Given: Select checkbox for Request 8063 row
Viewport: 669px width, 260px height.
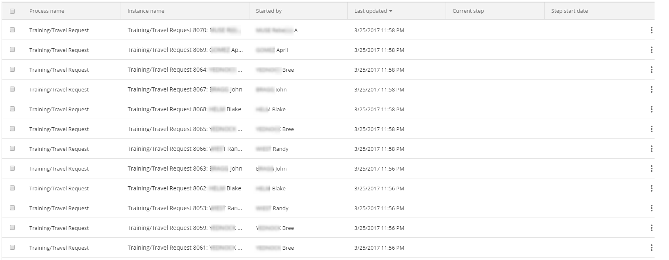Looking at the screenshot, I should (12, 168).
